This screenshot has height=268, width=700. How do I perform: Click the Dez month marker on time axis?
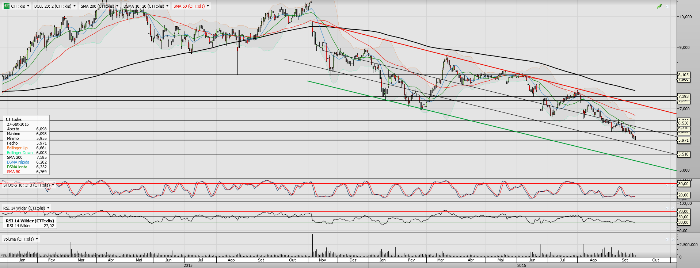[x=353, y=260]
